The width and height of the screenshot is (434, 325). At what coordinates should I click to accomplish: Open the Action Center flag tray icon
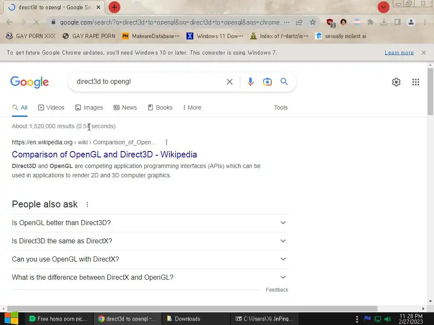367,319
